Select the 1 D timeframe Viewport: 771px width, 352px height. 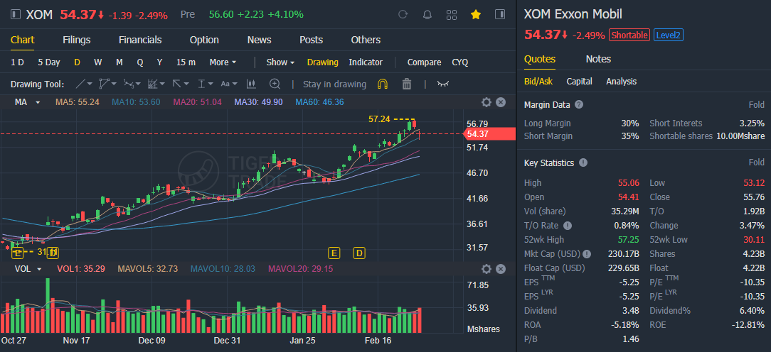tap(17, 62)
